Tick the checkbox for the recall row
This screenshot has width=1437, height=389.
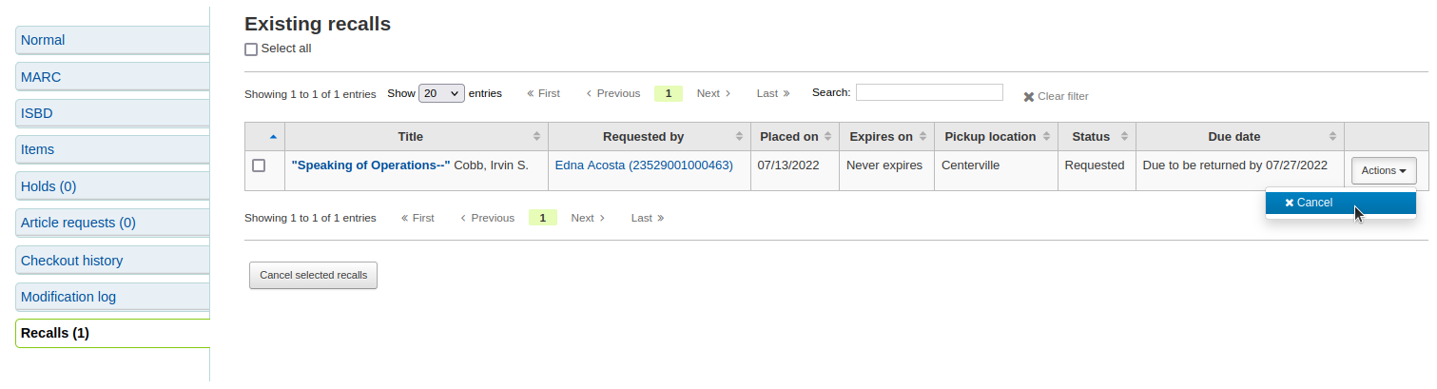(x=259, y=165)
